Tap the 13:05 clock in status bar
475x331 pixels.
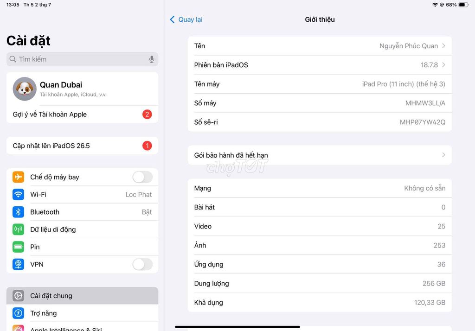[x=13, y=5]
